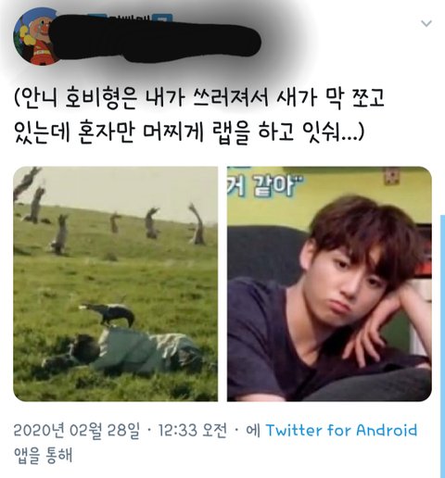Viewport: 445px width, 478px height.
Task: Expand the tweet options chevron
Action: point(426,23)
